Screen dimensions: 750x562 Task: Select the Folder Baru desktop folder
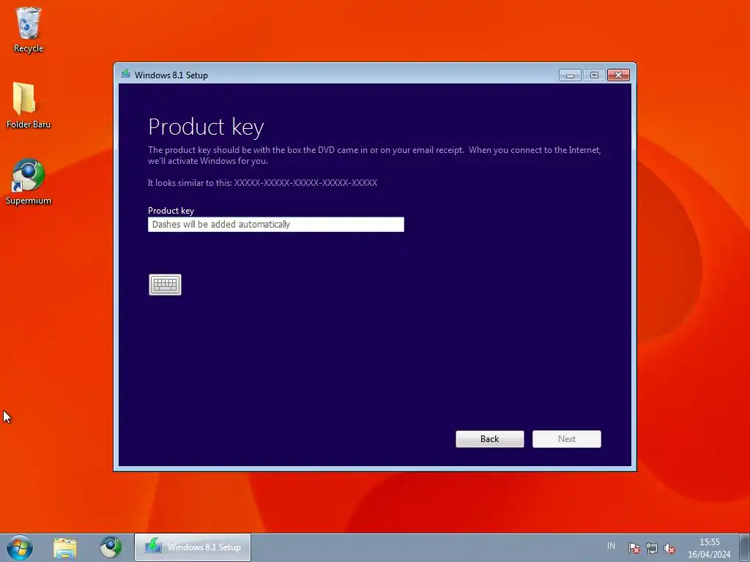click(x=29, y=105)
